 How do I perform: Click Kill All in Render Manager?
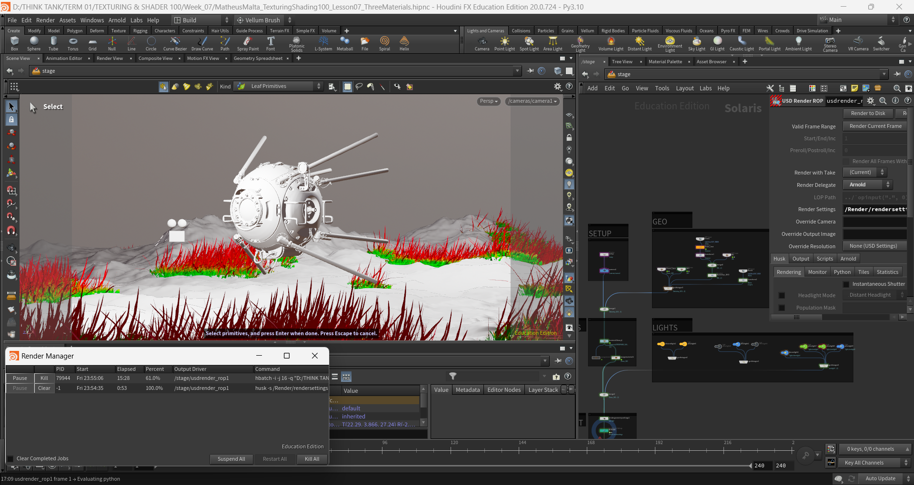tap(312, 459)
